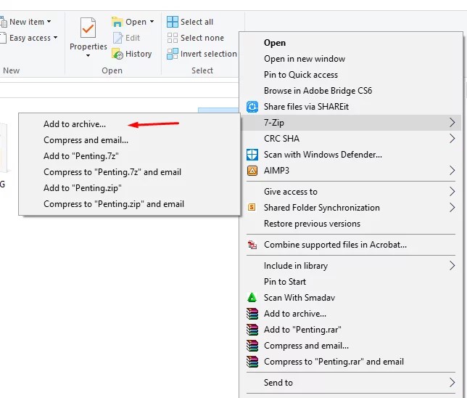Click the Acrobat combine files icon
Viewport: 467px width, 398px height.
(252, 245)
